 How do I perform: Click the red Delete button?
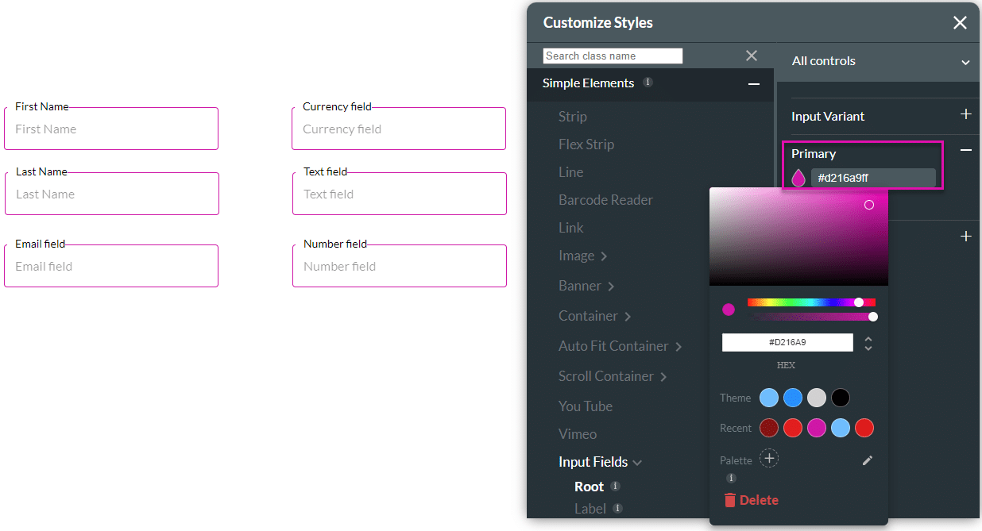751,500
